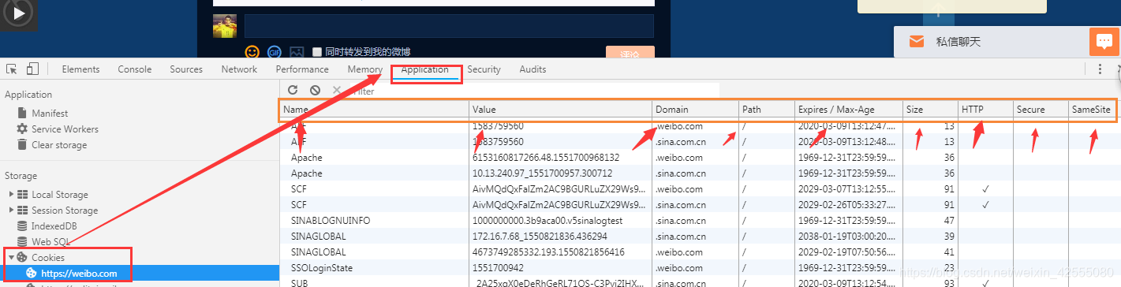
Task: Open the Audits tab
Action: pos(532,69)
